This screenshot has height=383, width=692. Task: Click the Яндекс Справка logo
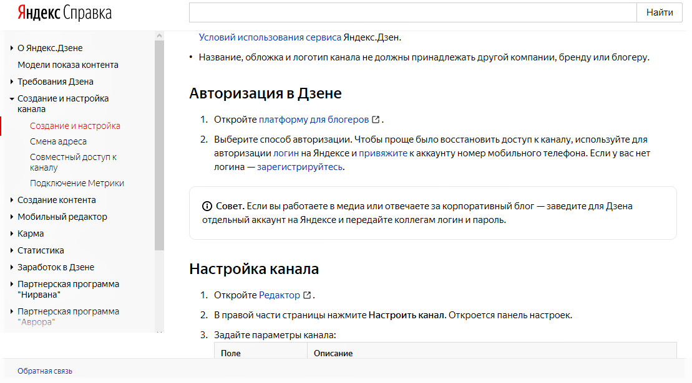(x=64, y=13)
